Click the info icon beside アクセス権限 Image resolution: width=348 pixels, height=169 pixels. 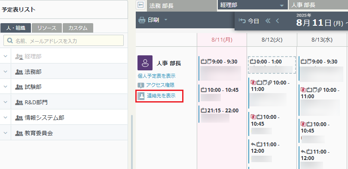[x=141, y=85]
